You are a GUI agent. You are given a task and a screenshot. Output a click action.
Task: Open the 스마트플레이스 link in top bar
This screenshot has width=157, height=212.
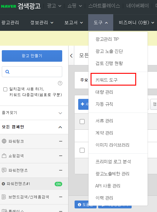[104, 6]
